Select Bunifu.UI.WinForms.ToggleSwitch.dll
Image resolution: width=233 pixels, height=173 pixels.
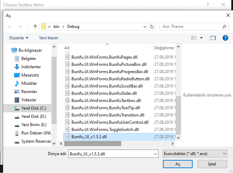(x=105, y=130)
